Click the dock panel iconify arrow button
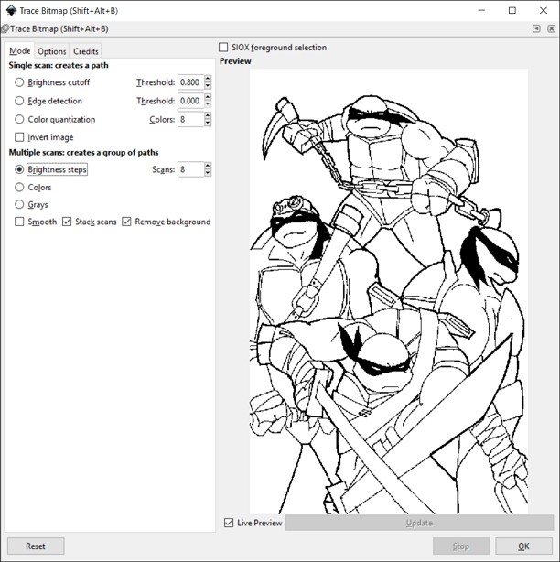Viewport: 560px width, 562px height. click(536, 28)
